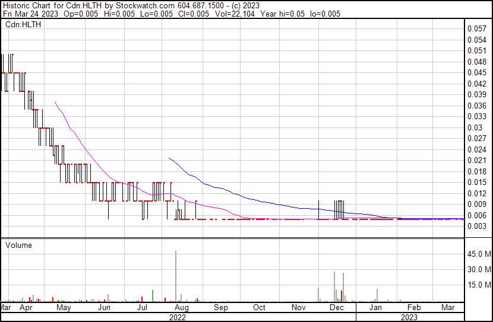493x322 pixels.
Task: Select the 15.0 M volume axis label
Action: coord(478,285)
